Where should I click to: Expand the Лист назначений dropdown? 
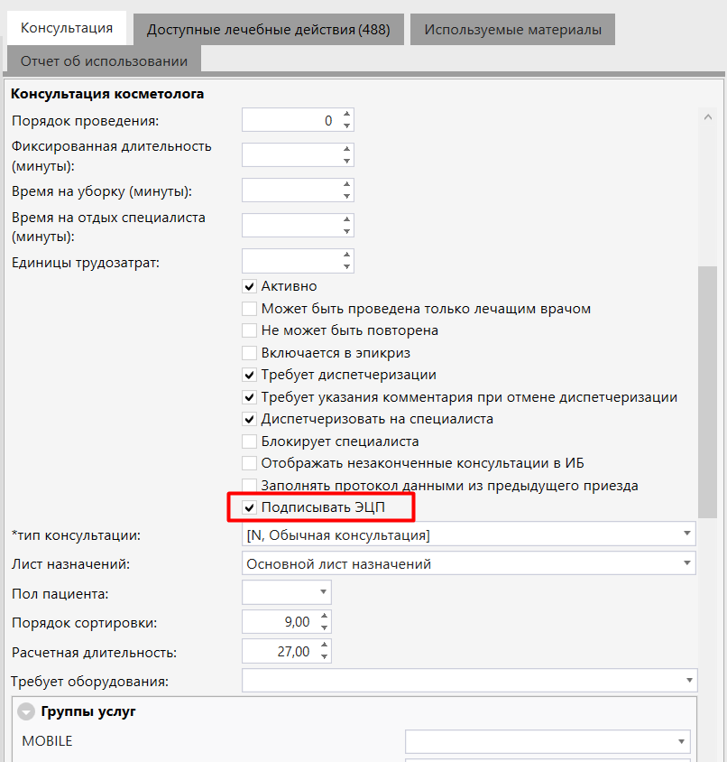[x=687, y=563]
